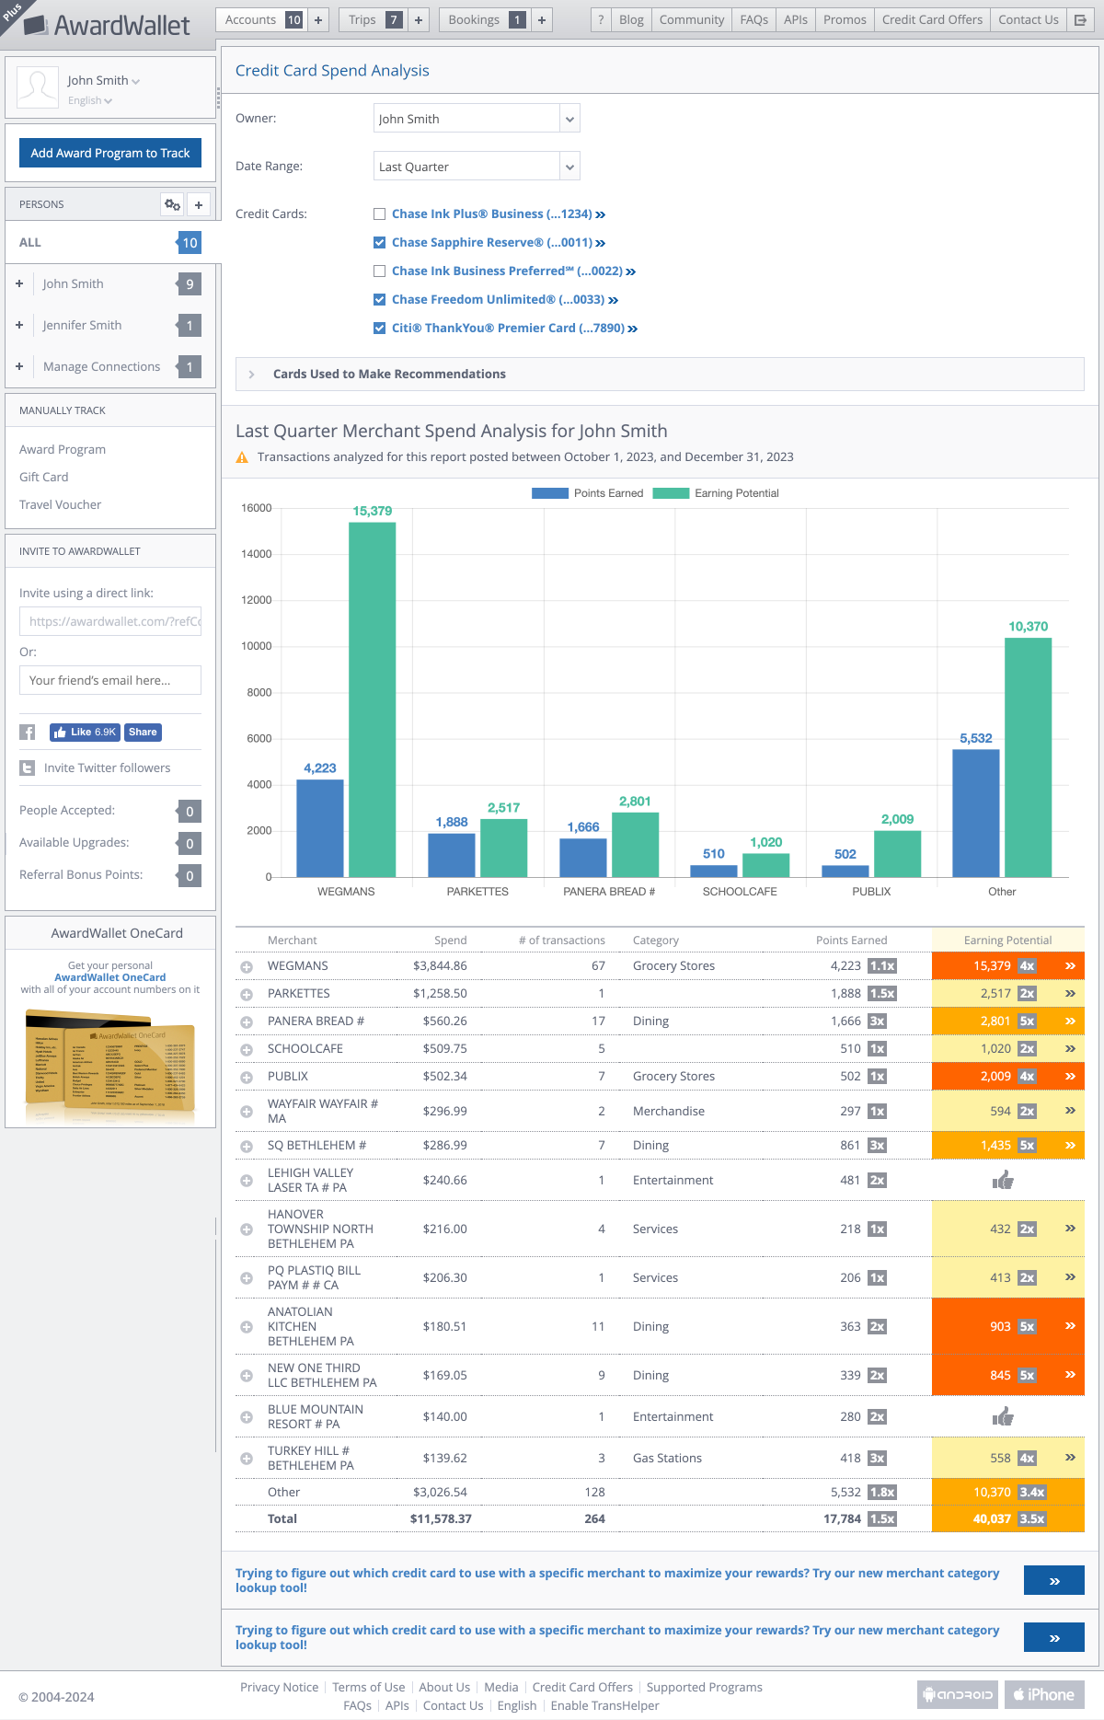Click the plus icon next to Bookings

coord(542,20)
